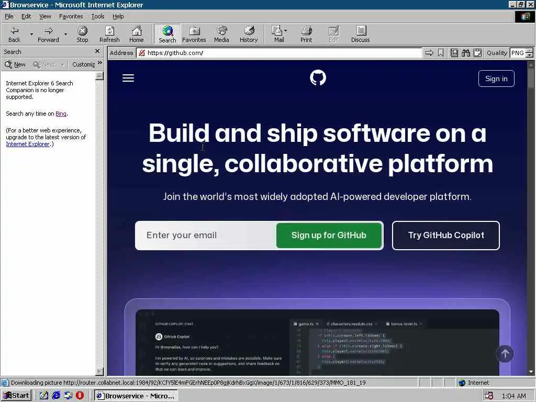Screen dimensions: 536x402
Task: Print the page with the Print button
Action: point(306,34)
